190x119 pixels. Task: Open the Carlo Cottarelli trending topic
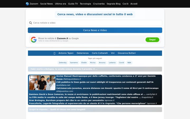100,53
